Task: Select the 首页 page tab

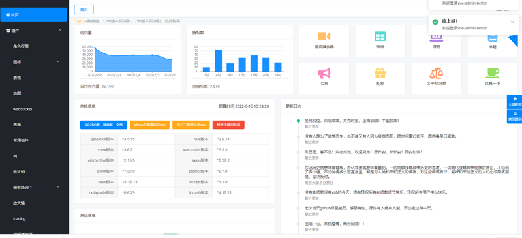Action: pyautogui.click(x=84, y=9)
